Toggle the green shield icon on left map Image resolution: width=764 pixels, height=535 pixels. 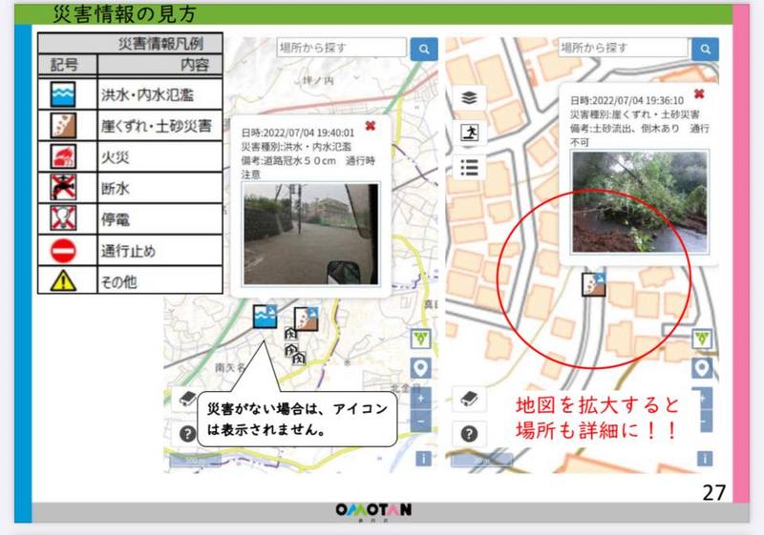point(422,339)
